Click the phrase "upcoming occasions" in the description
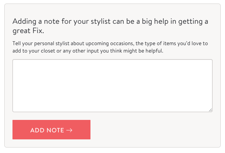 pos(110,44)
